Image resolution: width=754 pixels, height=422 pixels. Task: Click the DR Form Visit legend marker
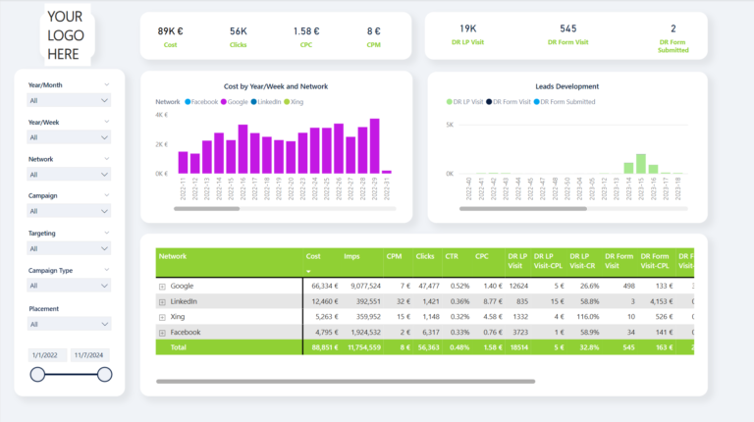coord(489,102)
